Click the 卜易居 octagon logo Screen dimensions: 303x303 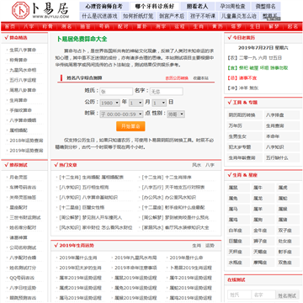[x=20, y=10]
